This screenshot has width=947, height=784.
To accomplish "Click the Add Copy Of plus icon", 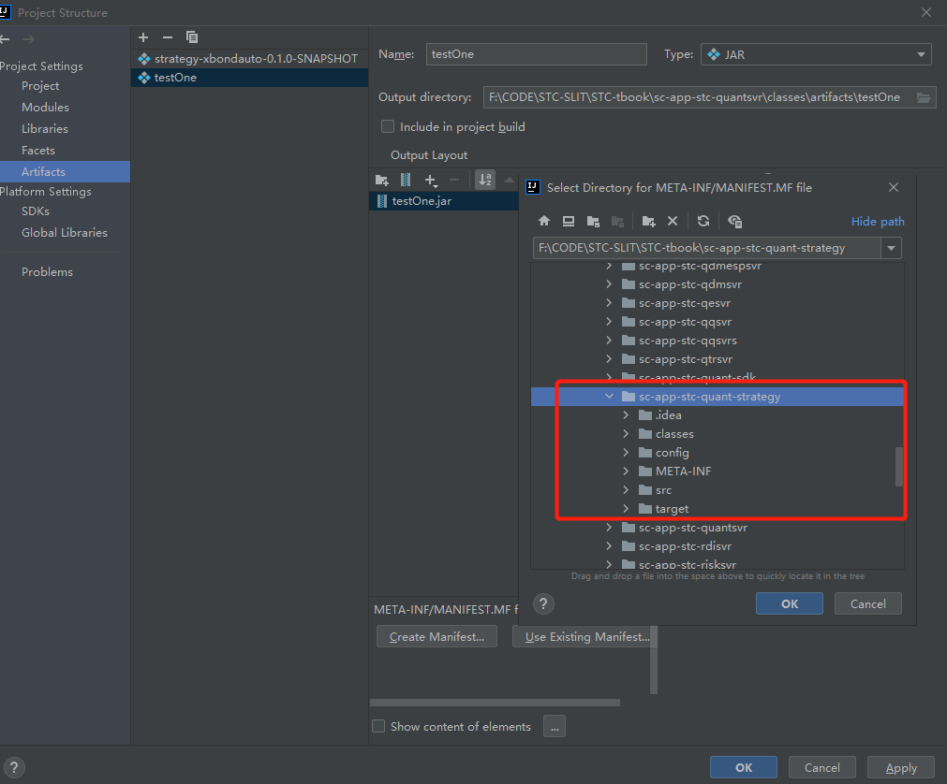I will tap(431, 180).
